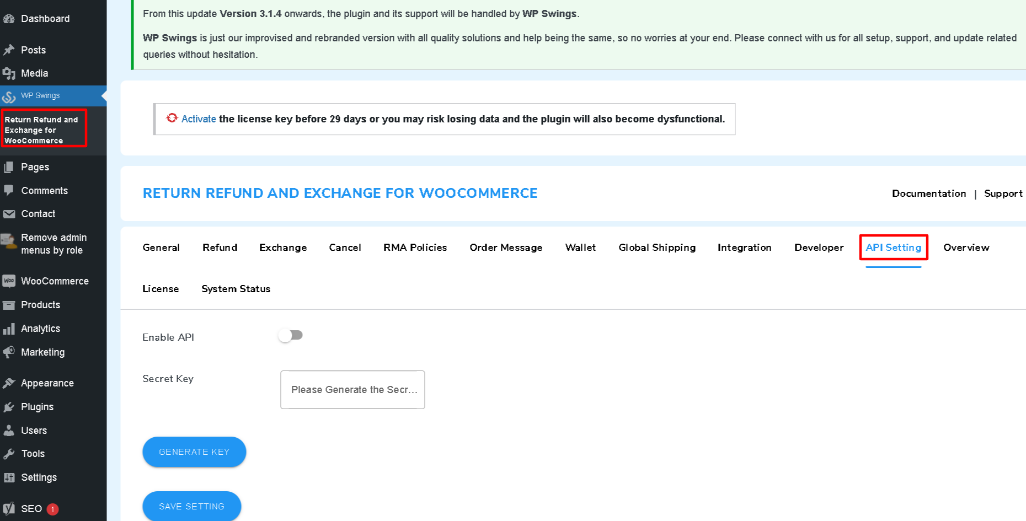Open the Integration tab
The height and width of the screenshot is (521, 1026).
745,248
